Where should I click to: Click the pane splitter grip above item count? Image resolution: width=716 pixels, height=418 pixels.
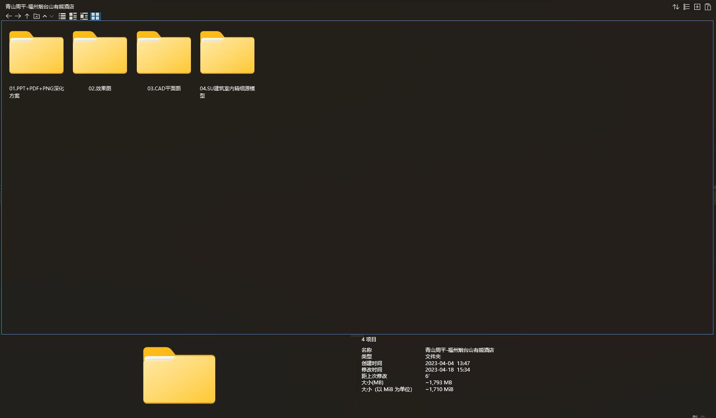pyautogui.click(x=357, y=336)
